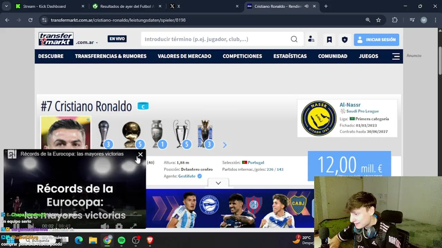Go back to the previous page
442x248 pixels.
point(7,20)
